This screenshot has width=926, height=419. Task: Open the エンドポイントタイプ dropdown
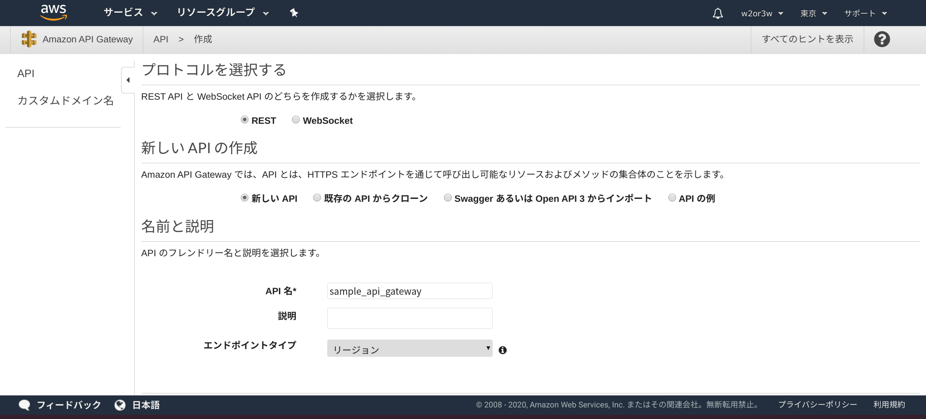click(x=409, y=348)
